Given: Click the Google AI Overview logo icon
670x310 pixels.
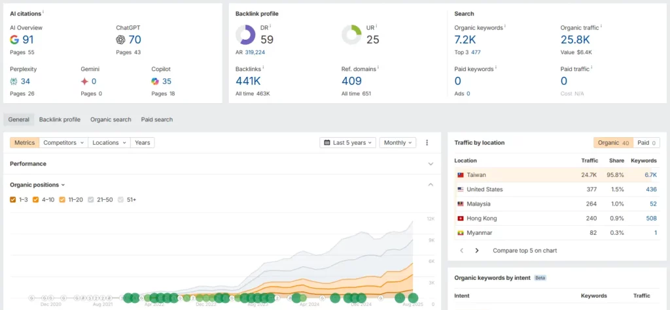Looking at the screenshot, I should [14, 40].
